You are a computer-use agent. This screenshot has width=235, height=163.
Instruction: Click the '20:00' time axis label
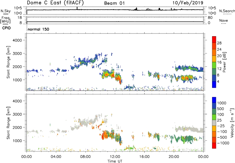click(174, 157)
